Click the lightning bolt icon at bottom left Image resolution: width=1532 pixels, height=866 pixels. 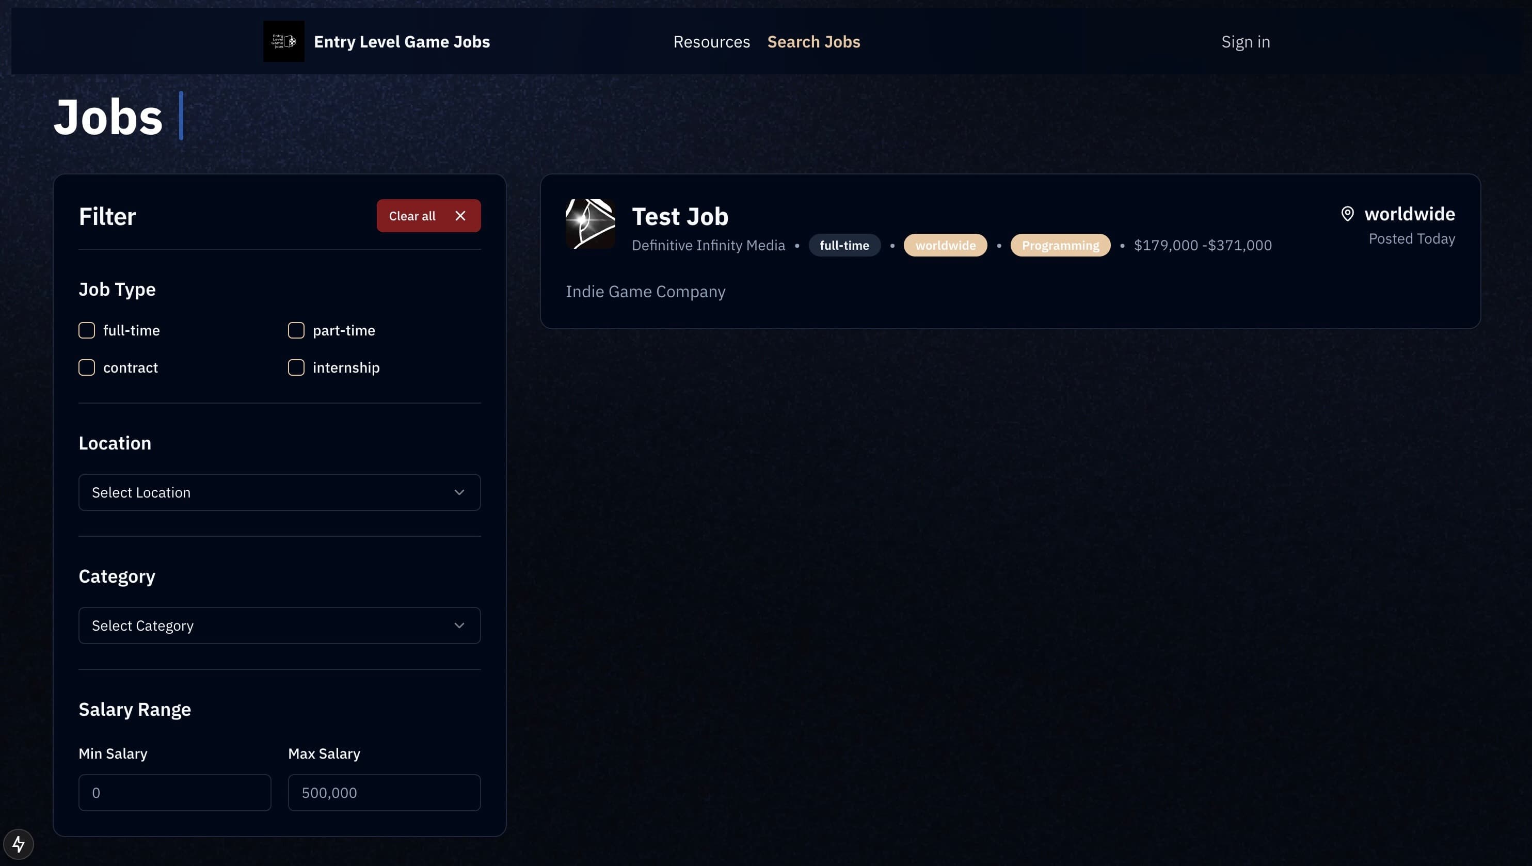(x=19, y=844)
